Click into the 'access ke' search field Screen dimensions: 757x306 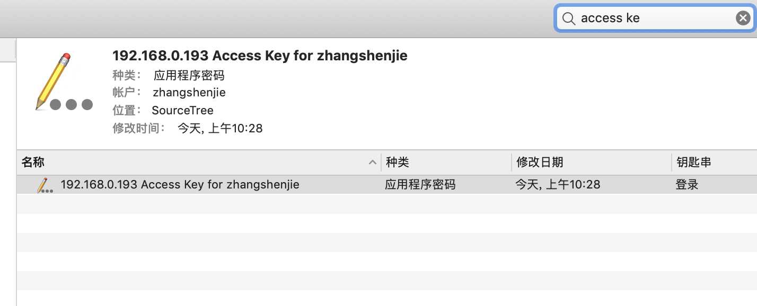(x=655, y=19)
